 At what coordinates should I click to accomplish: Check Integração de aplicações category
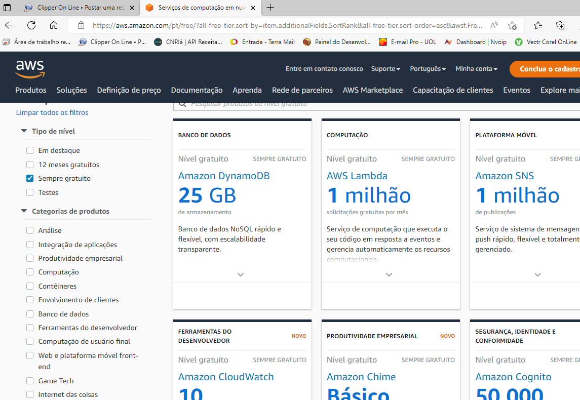click(x=30, y=245)
